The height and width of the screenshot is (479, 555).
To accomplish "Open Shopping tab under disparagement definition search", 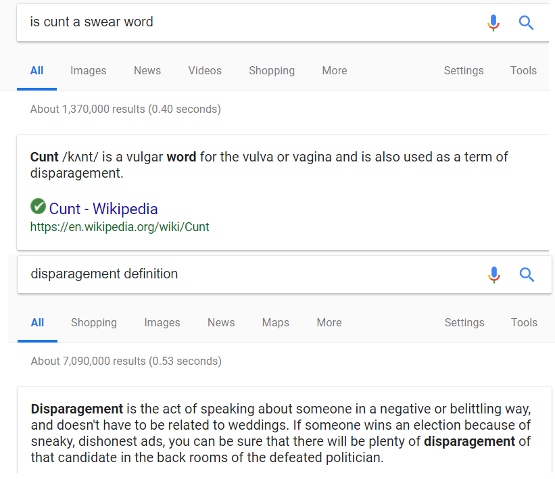I will point(94,322).
